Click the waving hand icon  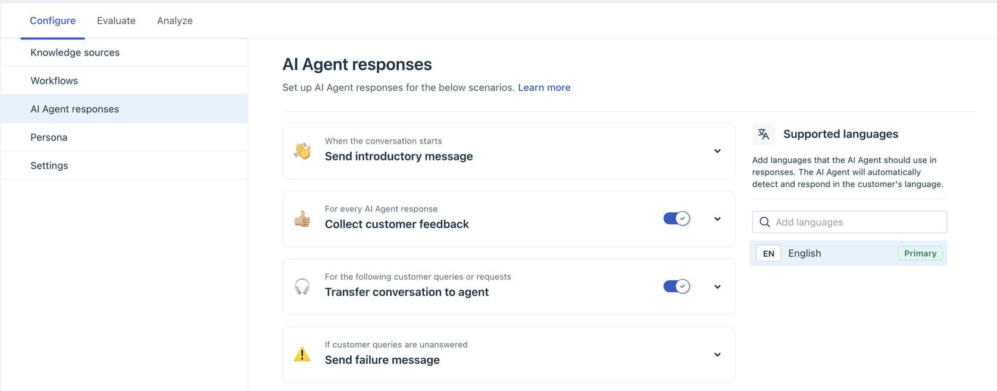[302, 151]
